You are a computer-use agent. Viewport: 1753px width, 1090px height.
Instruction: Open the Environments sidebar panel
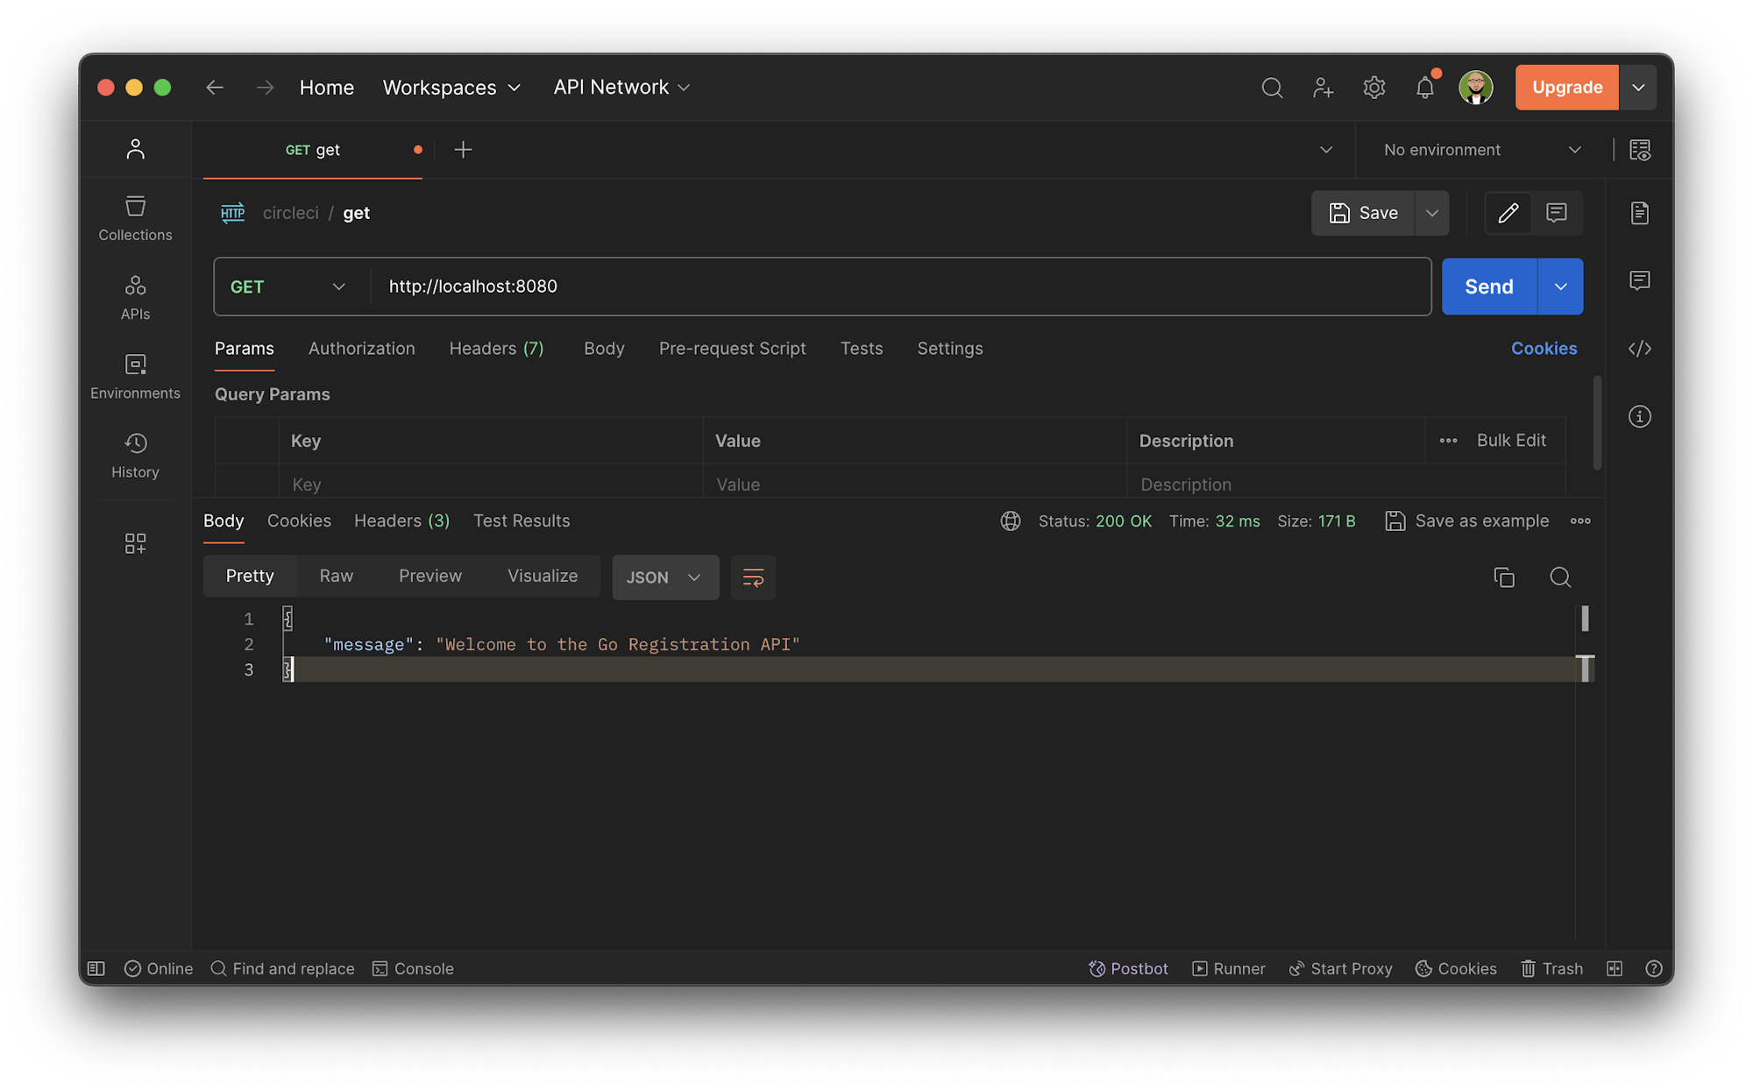click(135, 375)
